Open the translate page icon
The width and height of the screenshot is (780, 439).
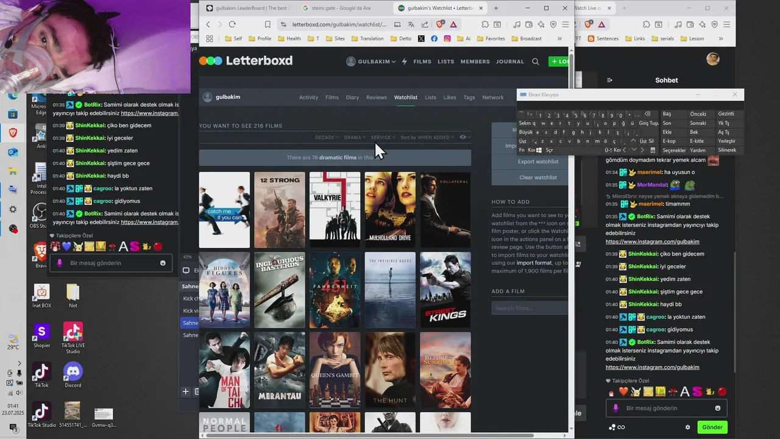click(x=411, y=24)
